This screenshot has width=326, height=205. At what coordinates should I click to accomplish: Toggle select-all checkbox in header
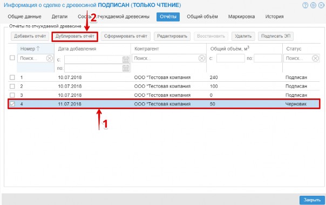[12, 58]
